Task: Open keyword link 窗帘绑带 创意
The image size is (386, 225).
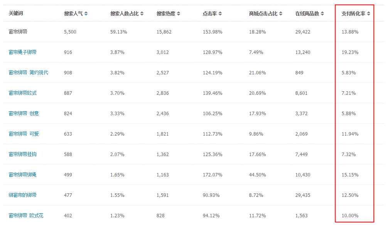Action: 24,114
